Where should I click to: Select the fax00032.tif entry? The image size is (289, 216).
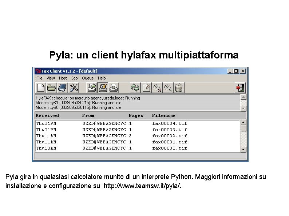click(138, 136)
